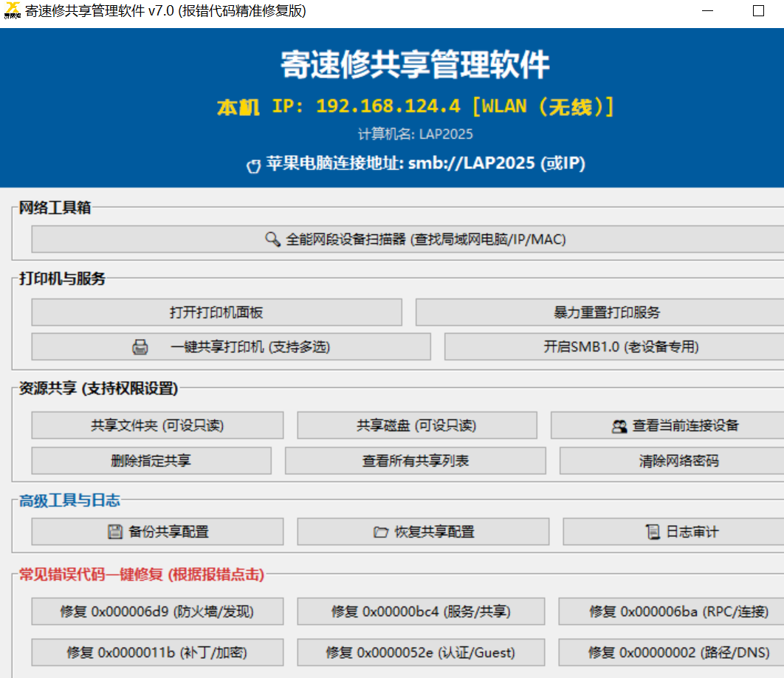Viewport: 784px width, 678px height.
Task: Click 清除网络密码
Action: tap(679, 460)
